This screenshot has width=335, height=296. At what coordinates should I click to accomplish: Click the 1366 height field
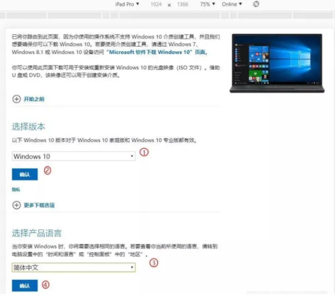183,4
